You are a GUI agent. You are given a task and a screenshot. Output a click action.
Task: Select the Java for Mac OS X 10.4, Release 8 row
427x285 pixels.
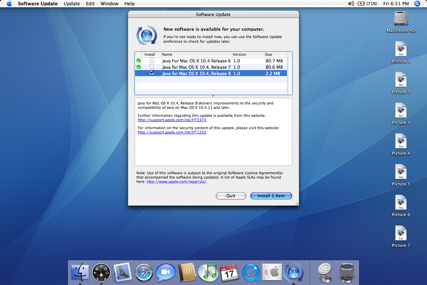211,73
